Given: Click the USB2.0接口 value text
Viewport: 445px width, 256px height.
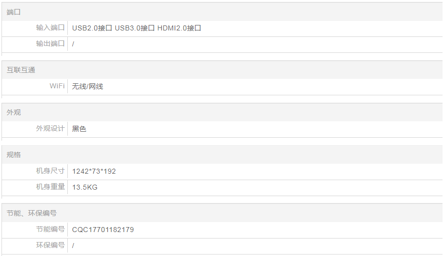Looking at the screenshot, I should click(x=92, y=28).
